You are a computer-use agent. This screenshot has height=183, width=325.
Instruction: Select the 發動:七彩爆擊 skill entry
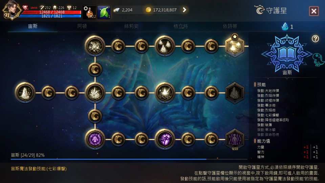coord(268,115)
